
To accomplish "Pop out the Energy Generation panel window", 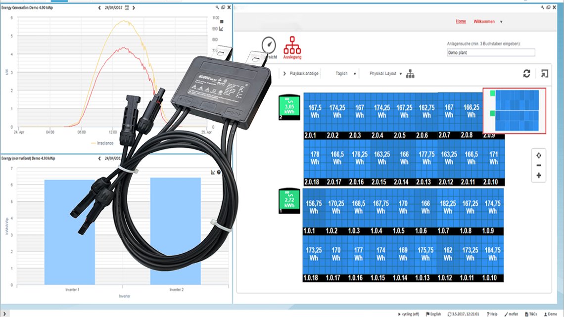I will 223,7.
